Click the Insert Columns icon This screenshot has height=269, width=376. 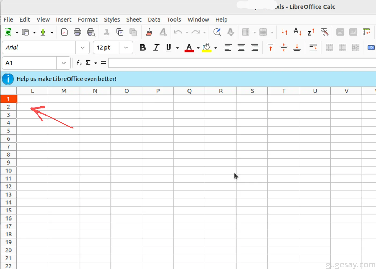263,32
